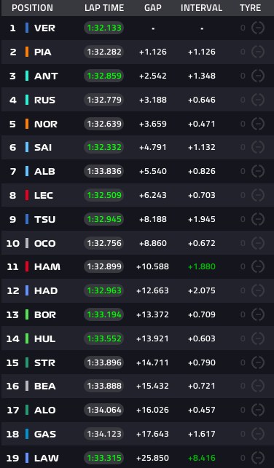The width and height of the screenshot is (274, 468).
Task: Open SAI's lap time 1:32.332
Action: pos(103,147)
